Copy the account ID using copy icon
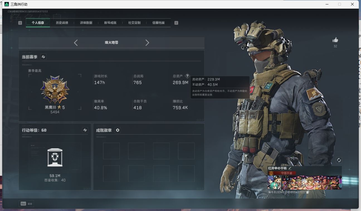Screen dimensions: 361x211 tap(308, 192)
